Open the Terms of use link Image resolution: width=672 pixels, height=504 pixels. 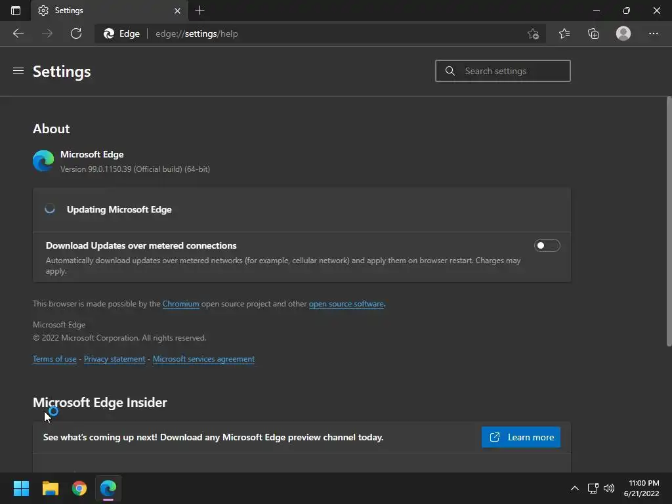(x=54, y=359)
